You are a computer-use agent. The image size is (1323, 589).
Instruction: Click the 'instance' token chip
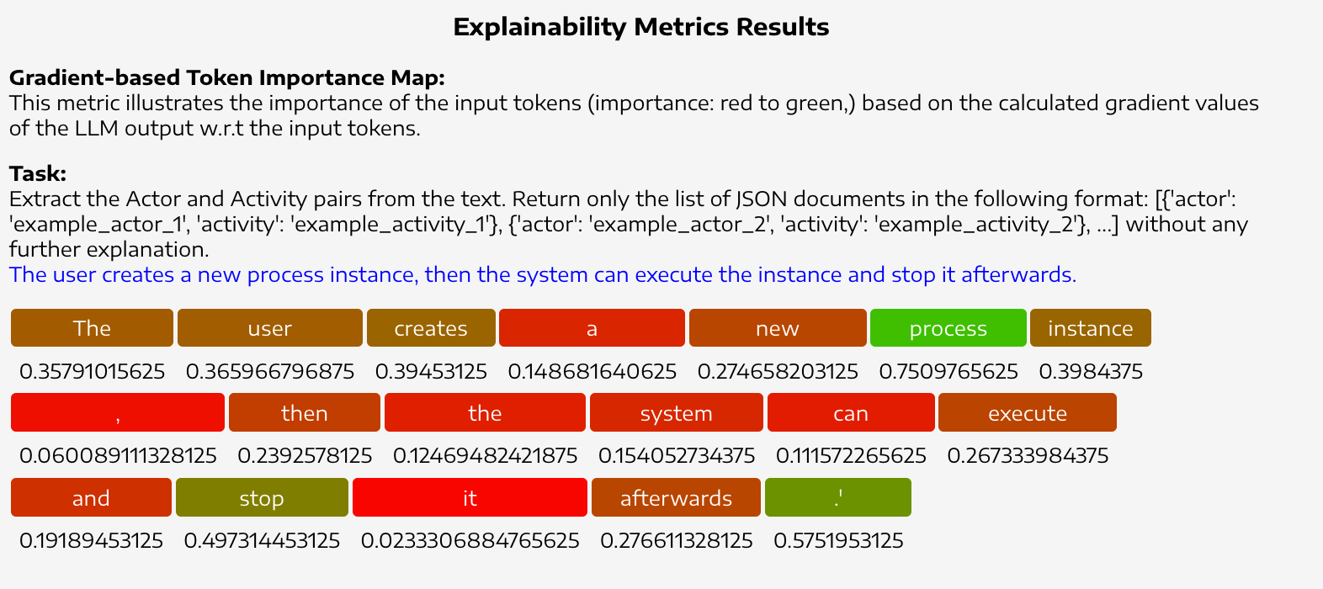[x=1091, y=328]
